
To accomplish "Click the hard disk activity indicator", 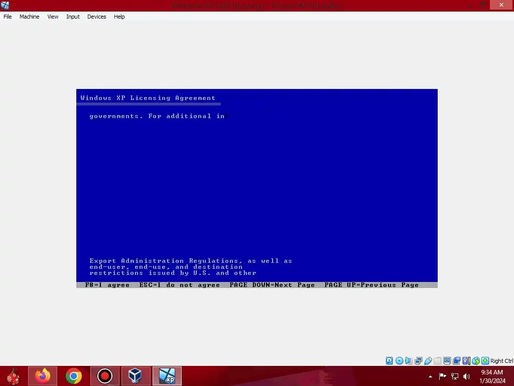I will (x=390, y=361).
